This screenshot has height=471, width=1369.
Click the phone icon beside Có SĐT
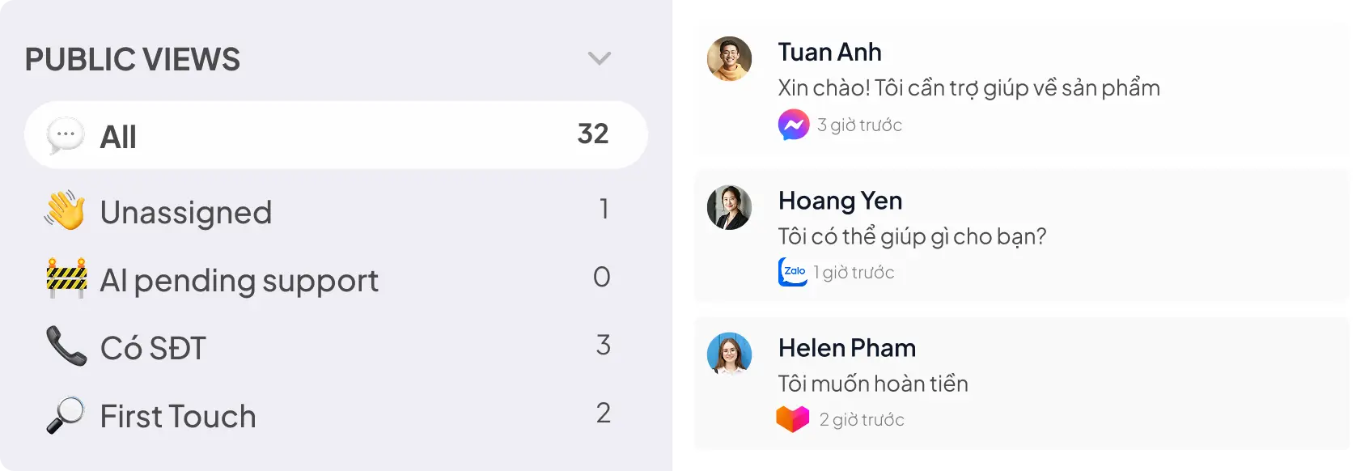click(x=67, y=347)
